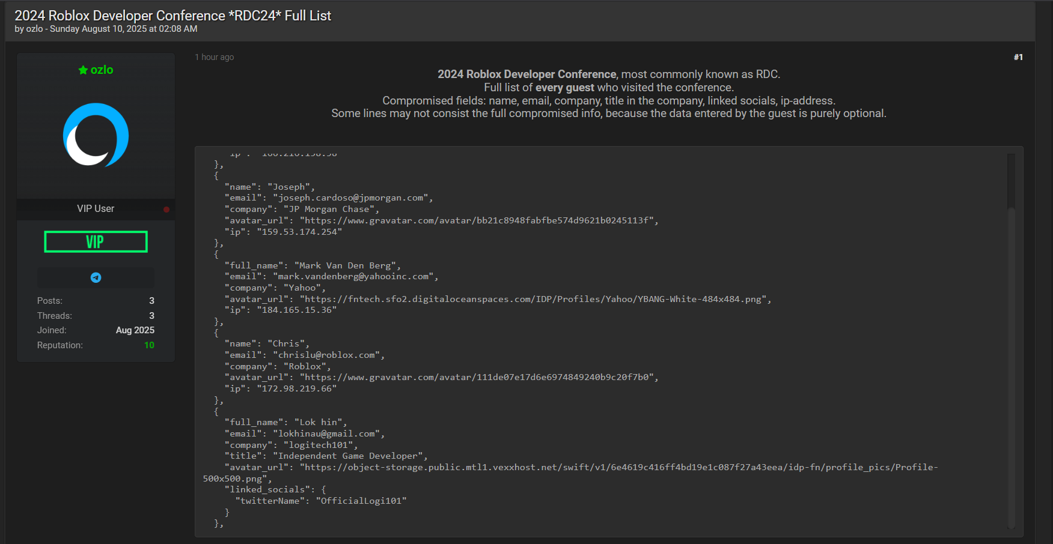Open ozlo's blue crescent avatar
1053x544 pixels.
click(x=96, y=135)
